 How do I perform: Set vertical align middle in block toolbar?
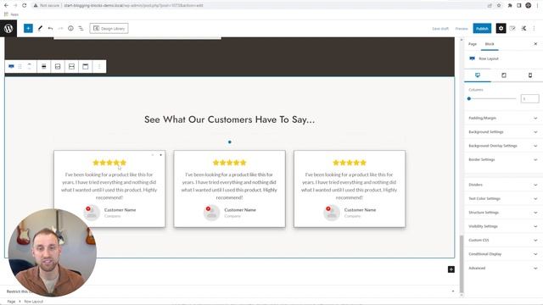click(x=71, y=66)
